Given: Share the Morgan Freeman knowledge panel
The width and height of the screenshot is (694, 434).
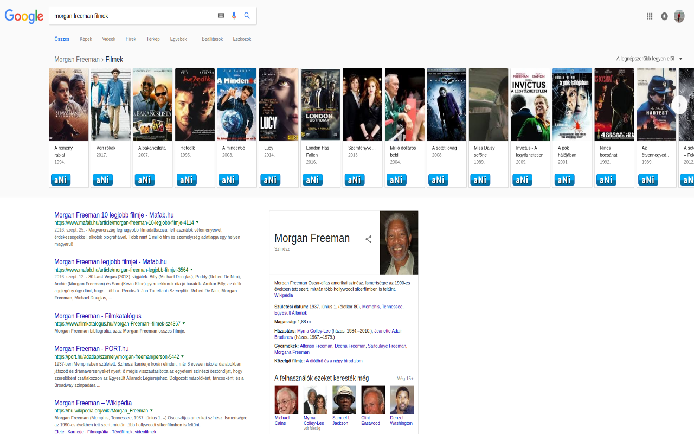Looking at the screenshot, I should pos(369,239).
